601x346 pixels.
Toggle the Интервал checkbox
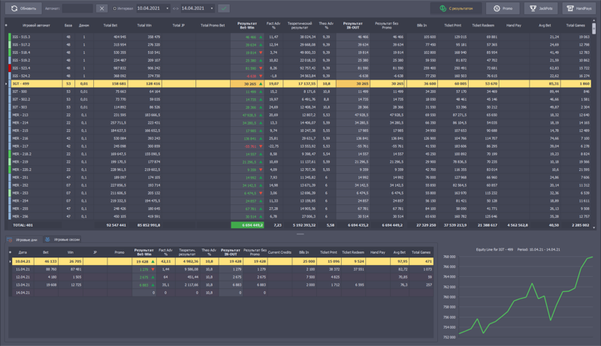pyautogui.click(x=115, y=8)
